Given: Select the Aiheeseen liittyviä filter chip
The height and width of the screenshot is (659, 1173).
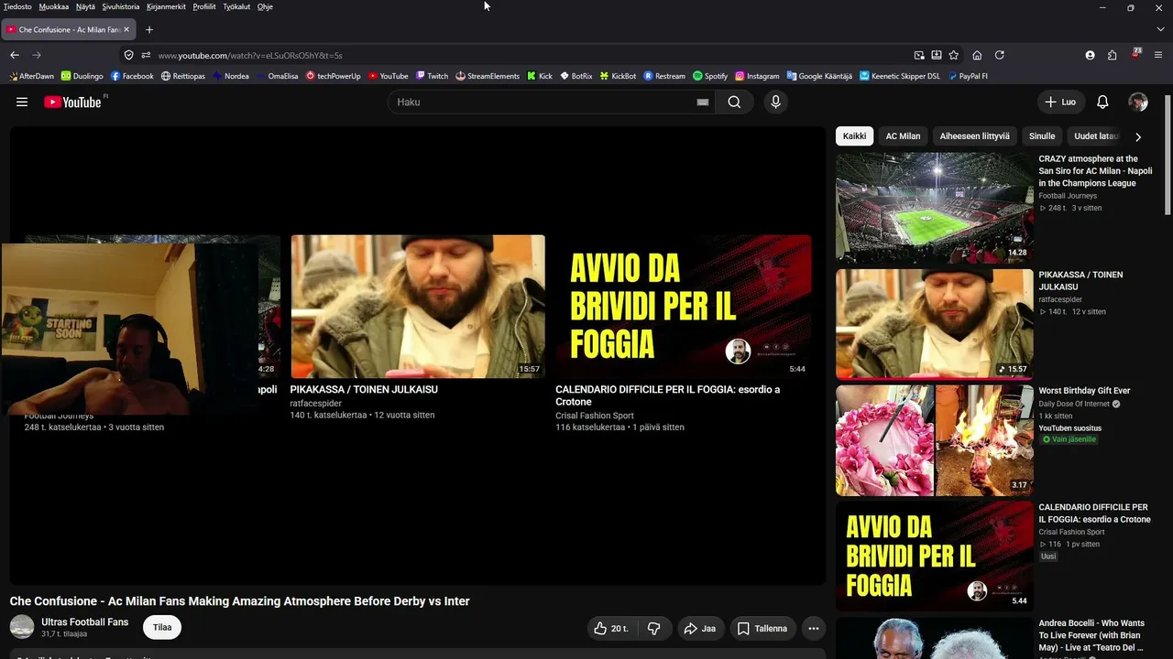Looking at the screenshot, I should 974,136.
